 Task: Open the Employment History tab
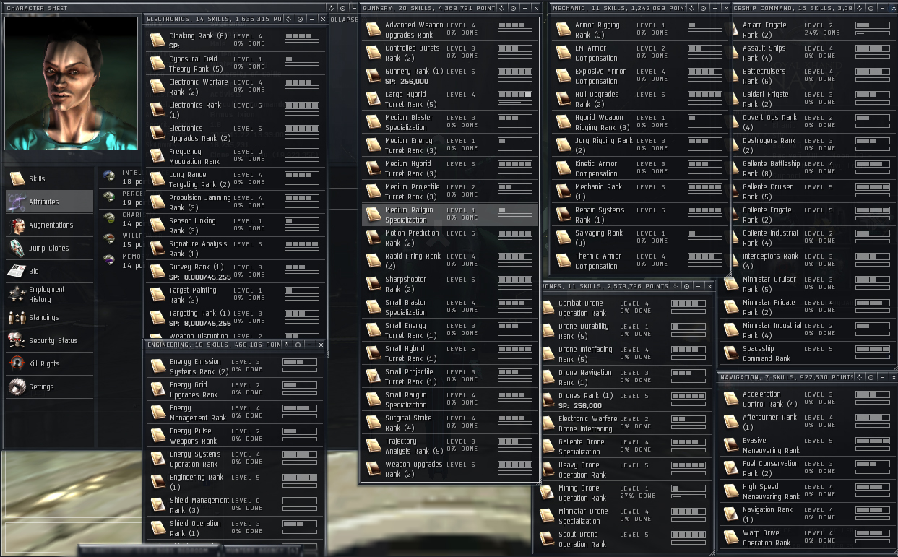click(x=50, y=294)
